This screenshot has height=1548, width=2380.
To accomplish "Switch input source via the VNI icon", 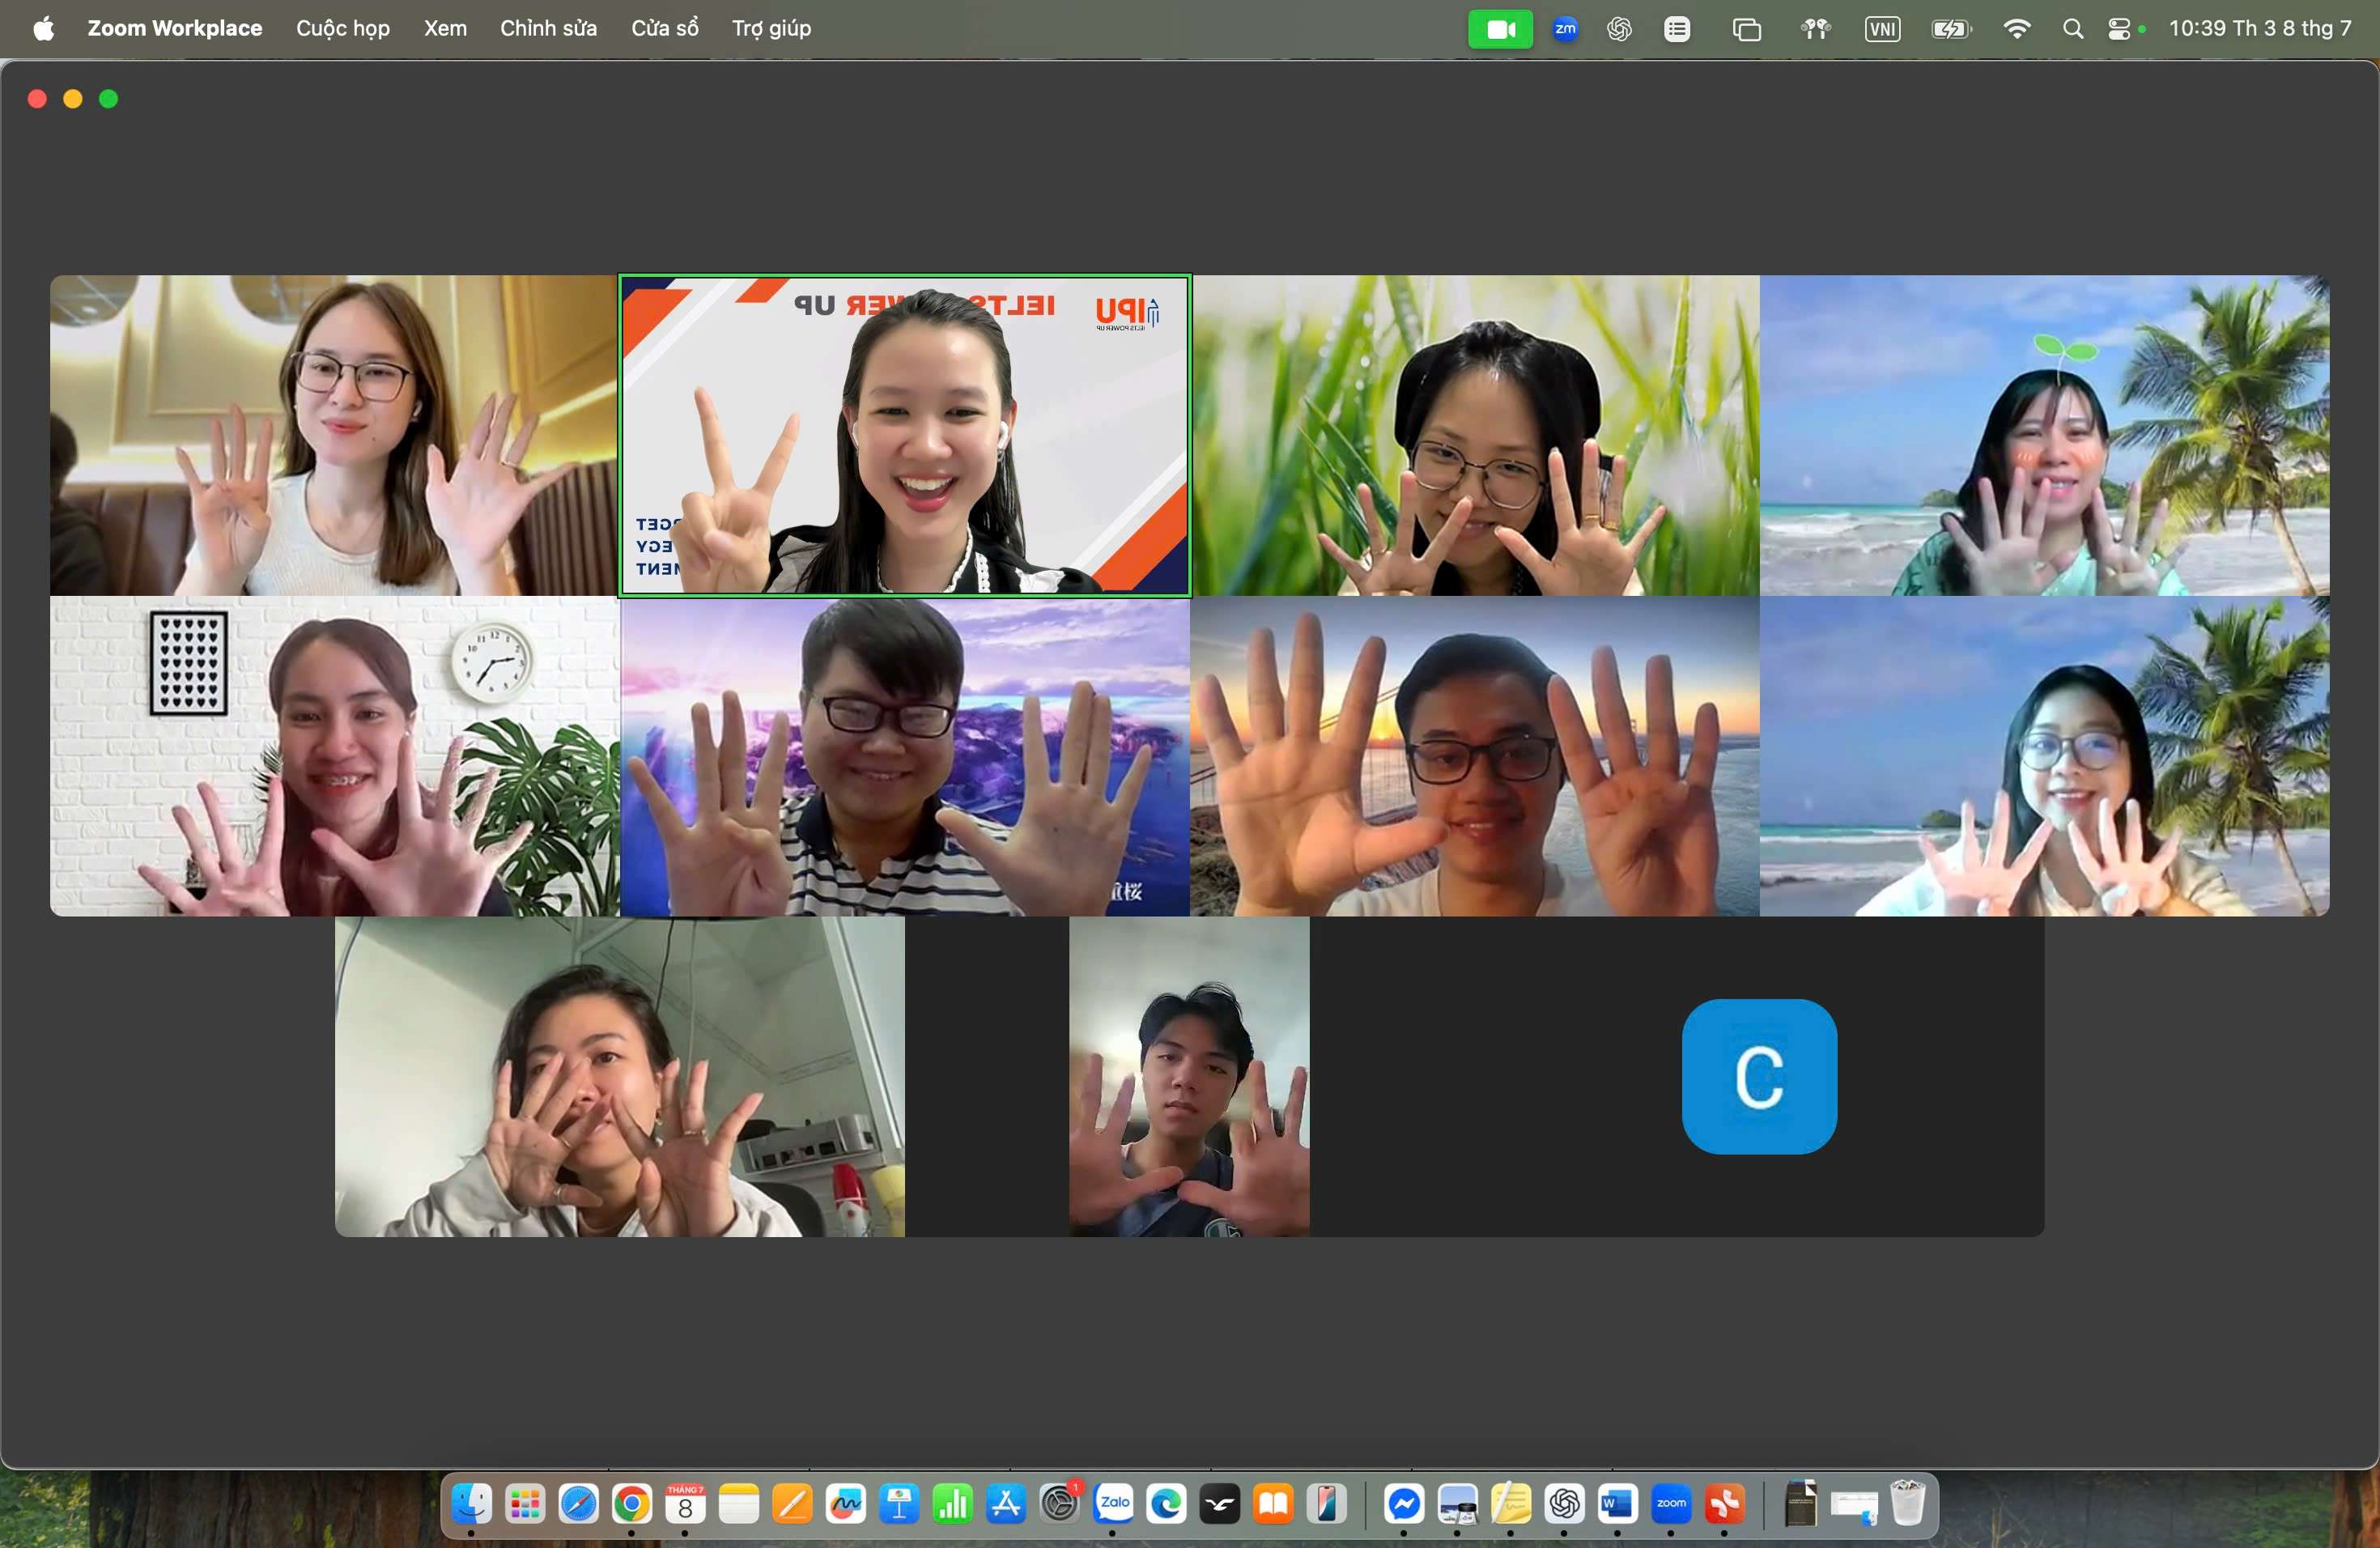I will (1882, 29).
